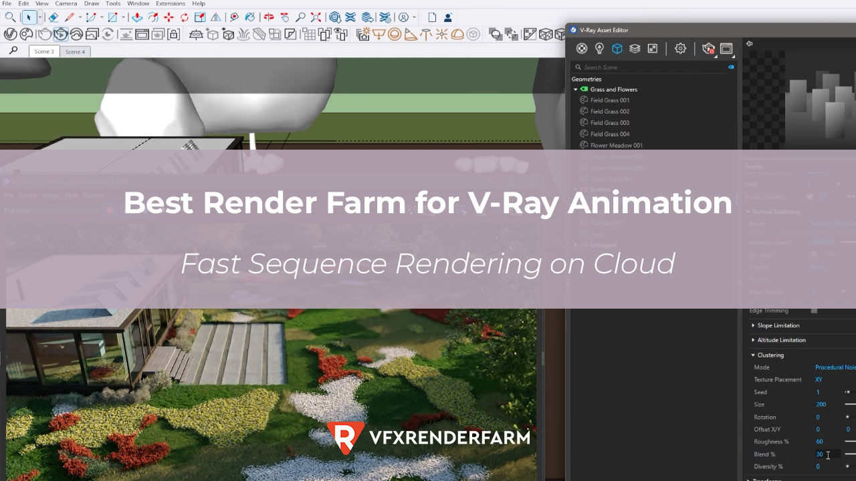
Task: Start V-Ray render teapot icon
Action: click(x=45, y=34)
